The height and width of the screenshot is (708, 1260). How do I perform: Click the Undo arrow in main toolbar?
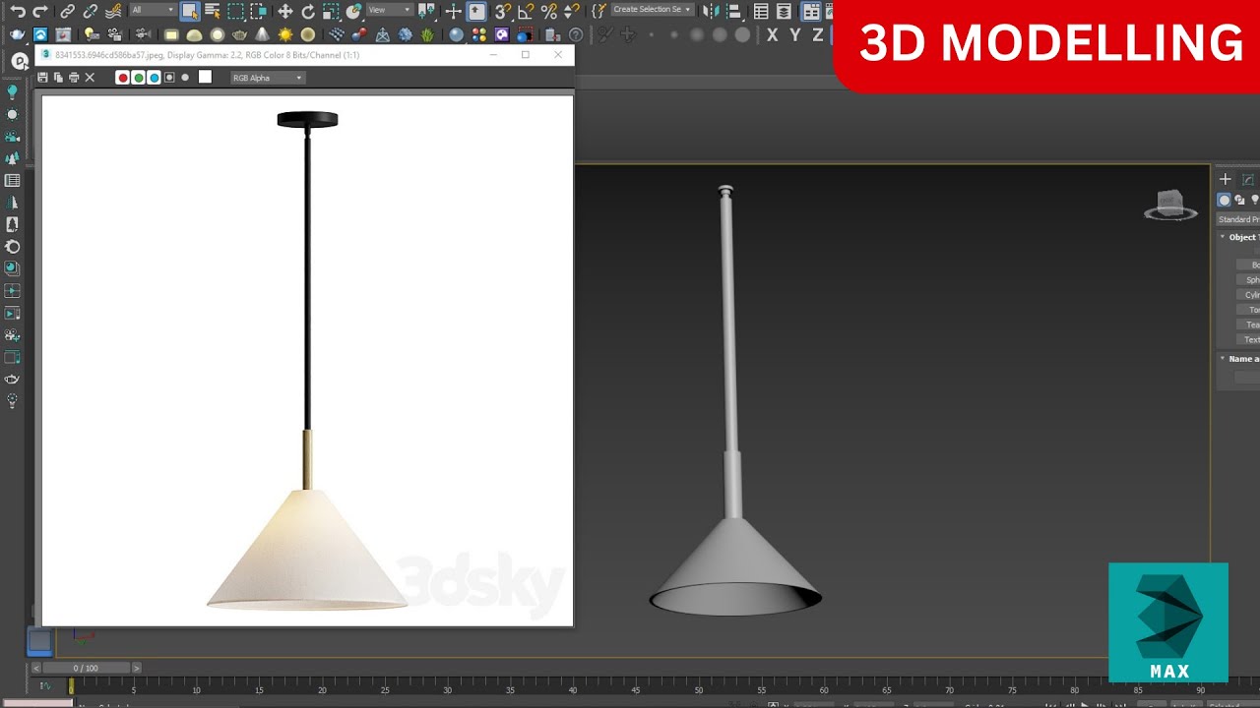(x=18, y=12)
